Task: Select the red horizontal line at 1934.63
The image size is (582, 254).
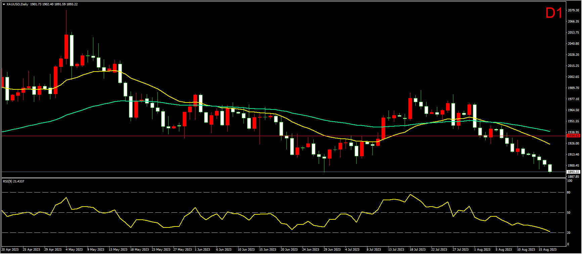Action: click(x=284, y=136)
